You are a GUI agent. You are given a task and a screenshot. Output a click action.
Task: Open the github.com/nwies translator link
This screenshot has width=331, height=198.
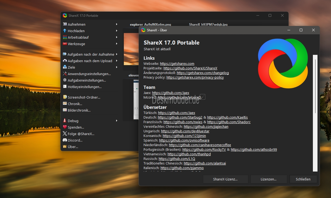coord(183,122)
